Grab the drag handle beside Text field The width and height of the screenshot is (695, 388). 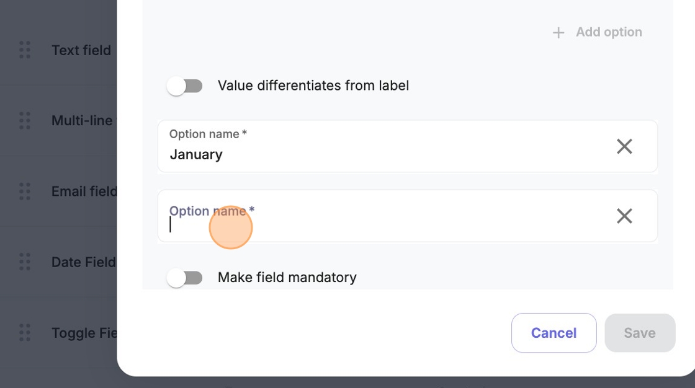tap(25, 50)
